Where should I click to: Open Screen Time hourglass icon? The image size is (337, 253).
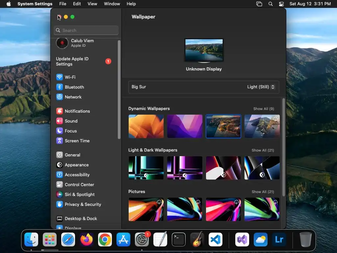(59, 141)
